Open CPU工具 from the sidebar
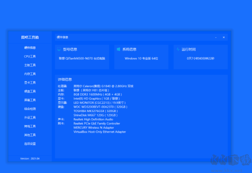The width and height of the screenshot is (252, 173). tap(30, 57)
